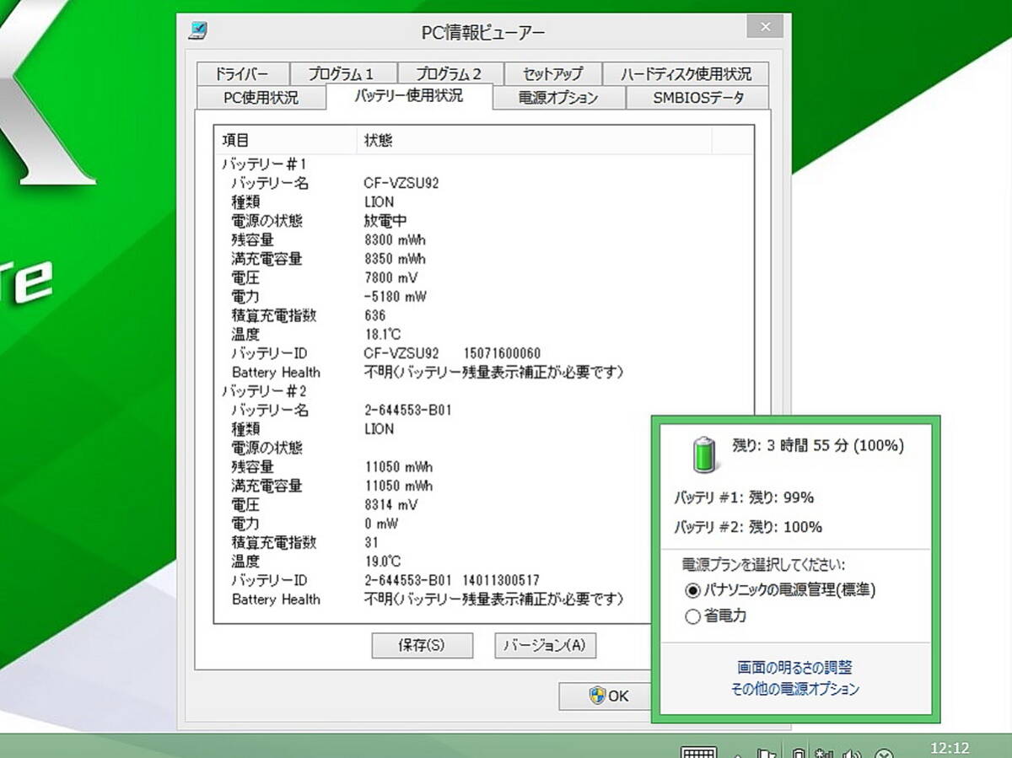Click the 636 charge count value
The width and height of the screenshot is (1012, 758).
tap(375, 315)
